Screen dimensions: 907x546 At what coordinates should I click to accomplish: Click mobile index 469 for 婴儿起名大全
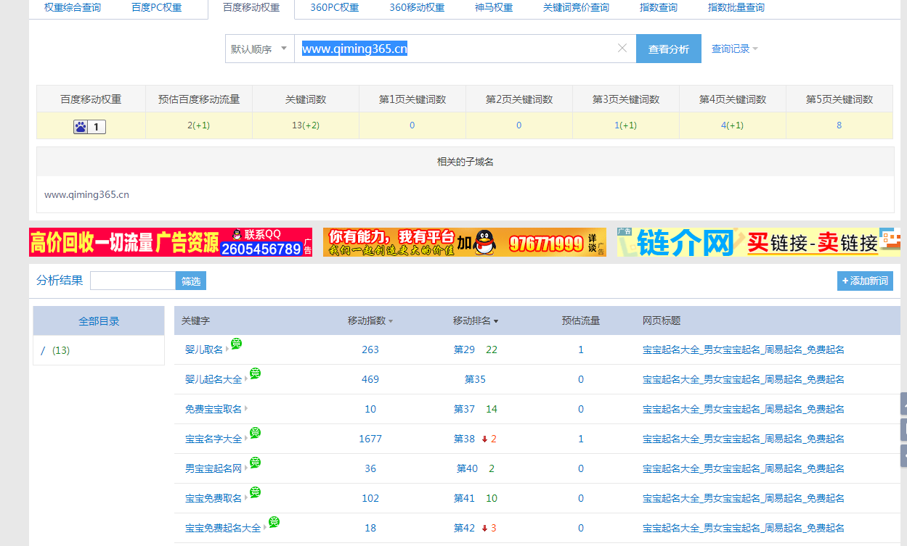(370, 379)
